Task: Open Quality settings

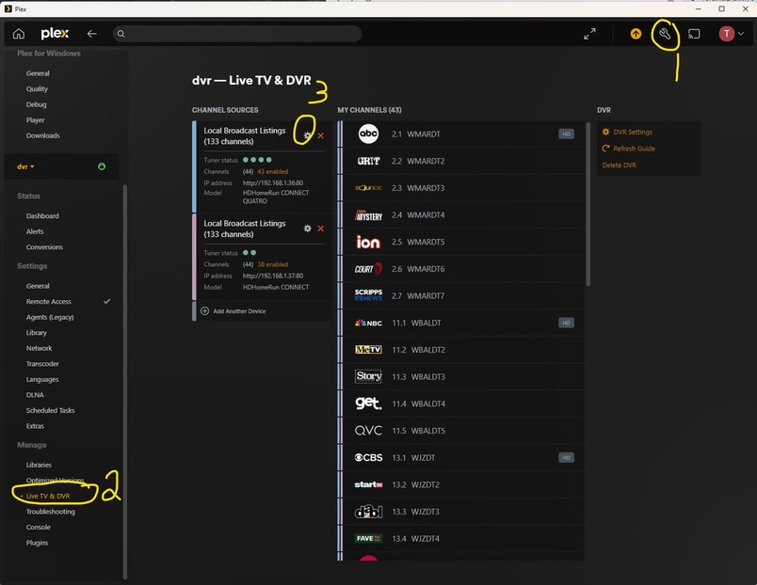Action: tap(37, 88)
